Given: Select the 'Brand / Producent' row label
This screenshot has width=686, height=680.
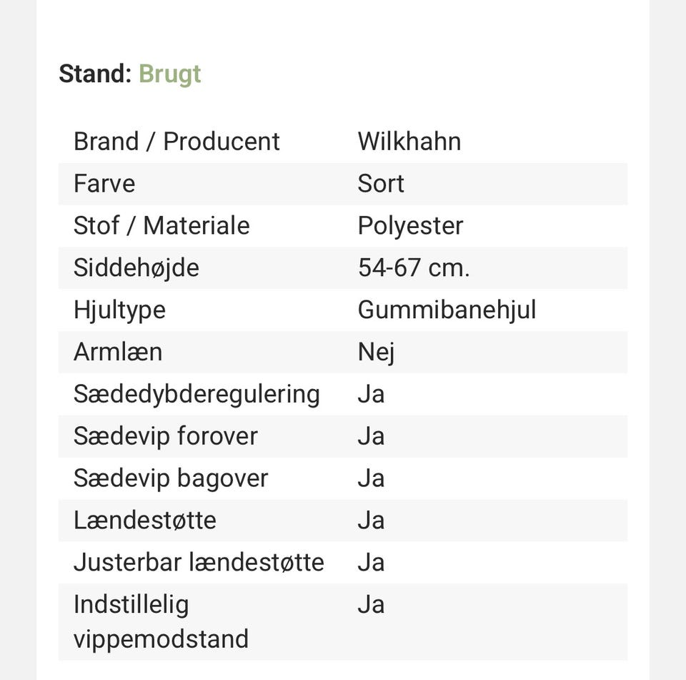Looking at the screenshot, I should (177, 141).
